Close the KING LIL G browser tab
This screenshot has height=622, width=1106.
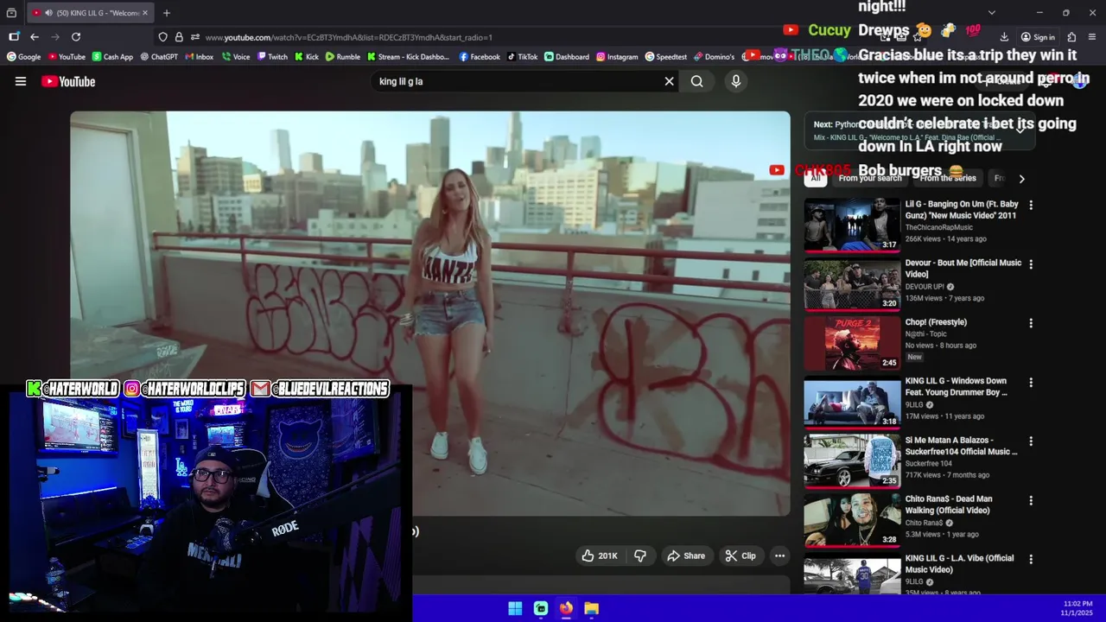tap(145, 13)
